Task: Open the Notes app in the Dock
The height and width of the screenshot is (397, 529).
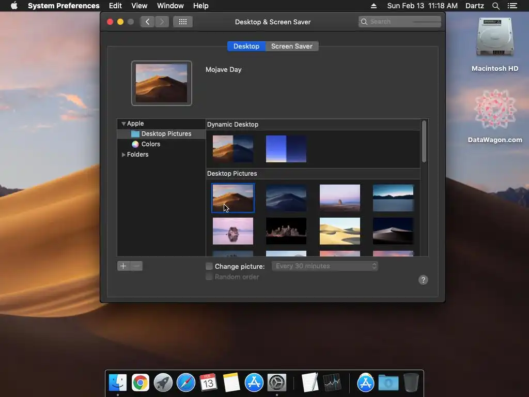Action: tap(231, 383)
